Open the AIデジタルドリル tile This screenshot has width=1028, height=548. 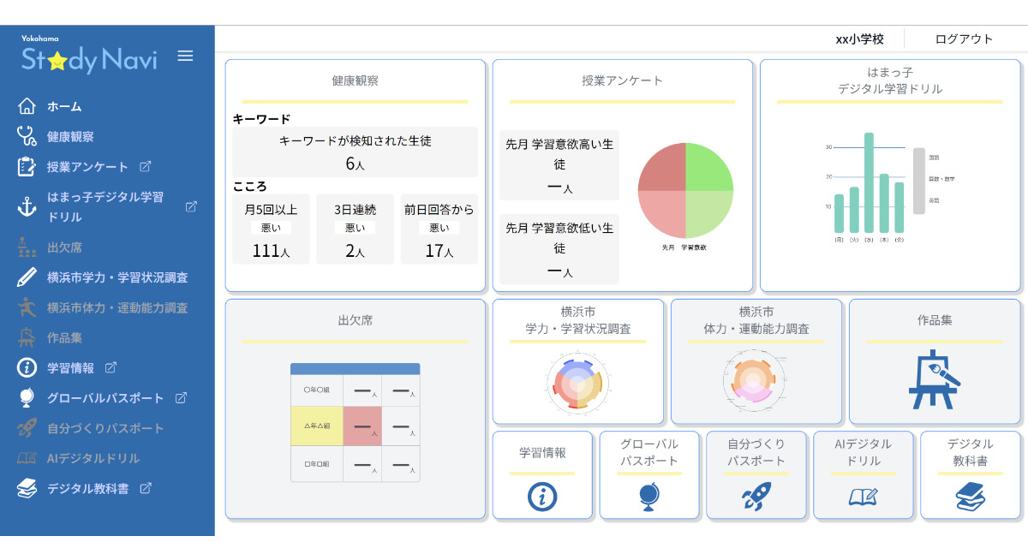[x=863, y=475]
